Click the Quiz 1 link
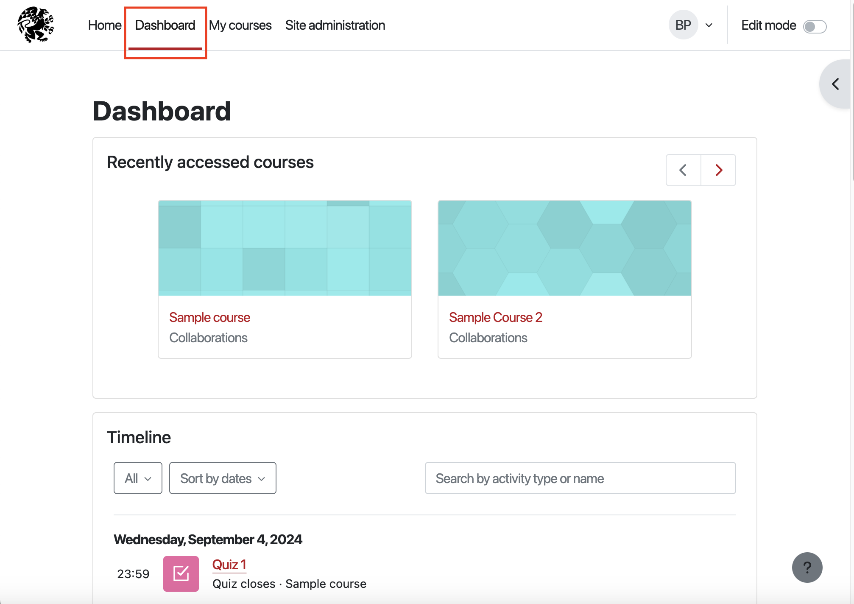The image size is (854, 604). [229, 565]
